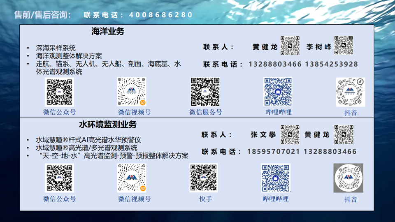Click phone number 18595707021
Screen dimensions: 395x222
point(273,152)
